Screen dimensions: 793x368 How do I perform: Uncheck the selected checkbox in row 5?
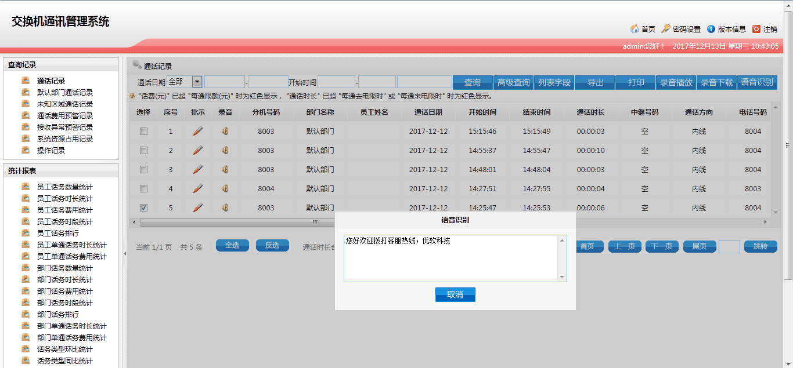tap(143, 207)
